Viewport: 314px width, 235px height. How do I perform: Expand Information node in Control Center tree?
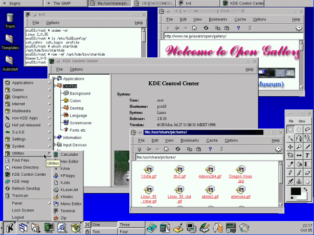click(x=54, y=137)
